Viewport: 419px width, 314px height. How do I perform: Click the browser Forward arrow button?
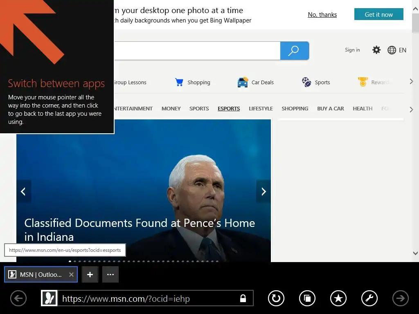click(x=400, y=298)
